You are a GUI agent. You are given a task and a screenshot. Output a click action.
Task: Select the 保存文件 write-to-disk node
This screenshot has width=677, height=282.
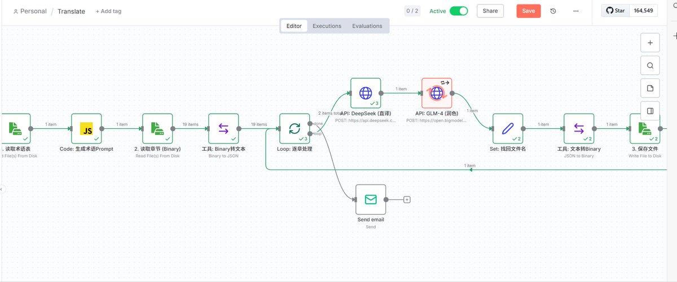645,128
